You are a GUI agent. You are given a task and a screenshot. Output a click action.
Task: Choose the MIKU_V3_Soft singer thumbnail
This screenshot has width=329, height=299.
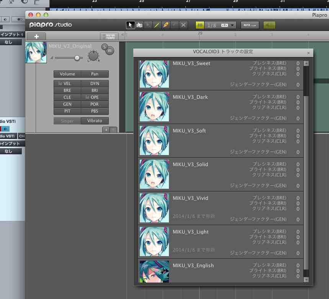click(154, 141)
